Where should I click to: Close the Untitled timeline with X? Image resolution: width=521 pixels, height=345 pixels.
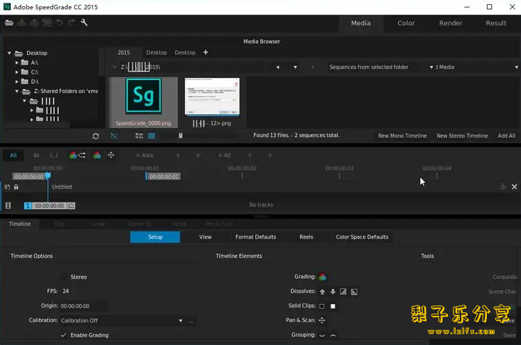pyautogui.click(x=514, y=187)
